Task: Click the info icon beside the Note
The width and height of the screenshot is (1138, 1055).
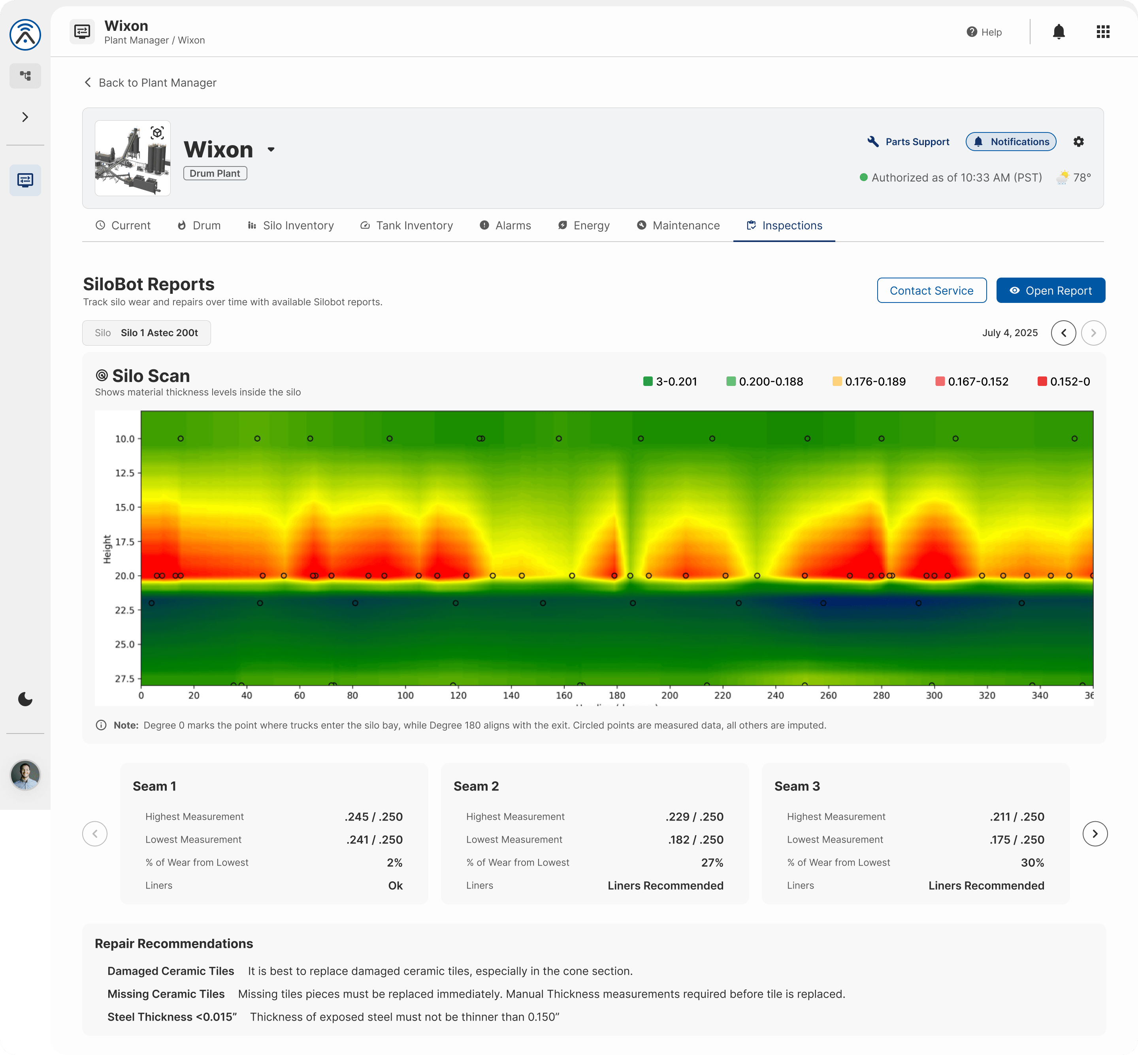Action: (x=101, y=725)
